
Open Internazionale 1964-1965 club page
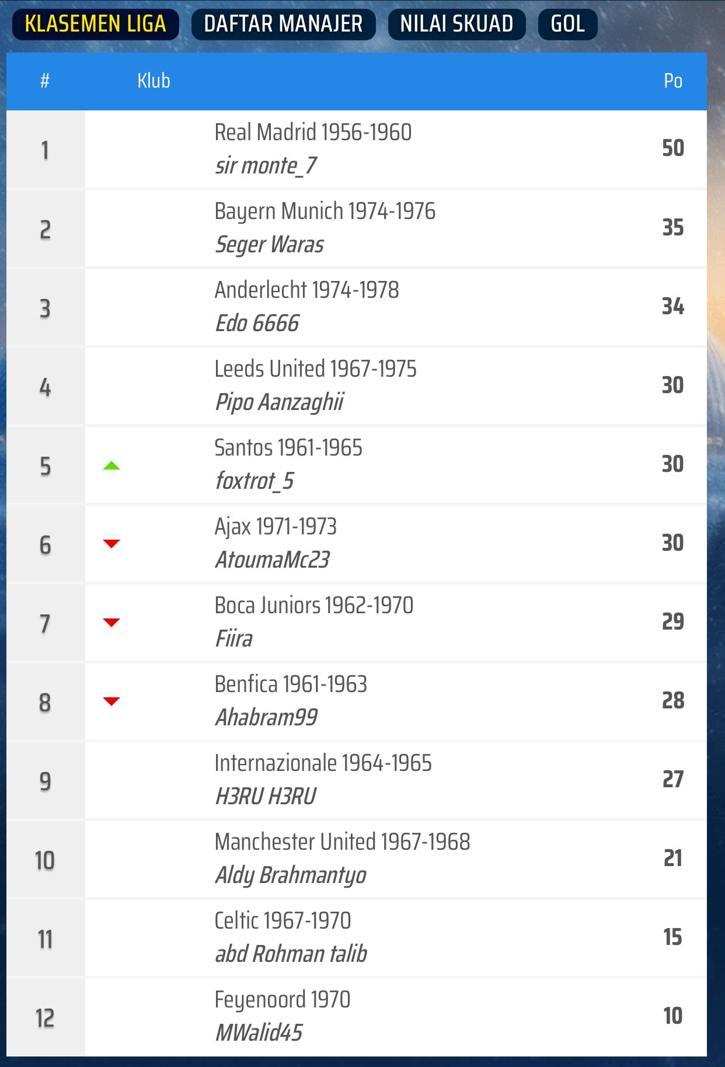pos(323,763)
